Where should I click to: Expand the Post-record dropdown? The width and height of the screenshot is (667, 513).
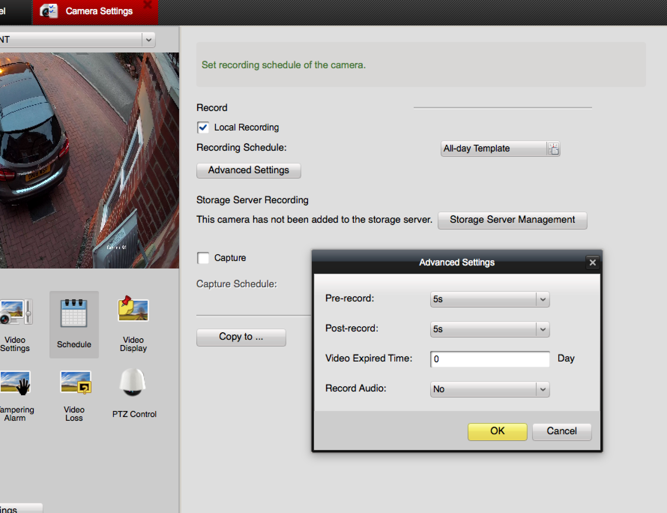[x=542, y=329]
